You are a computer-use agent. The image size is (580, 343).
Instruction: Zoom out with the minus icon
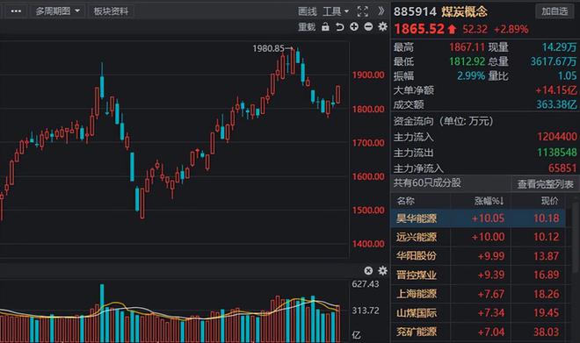(368, 26)
